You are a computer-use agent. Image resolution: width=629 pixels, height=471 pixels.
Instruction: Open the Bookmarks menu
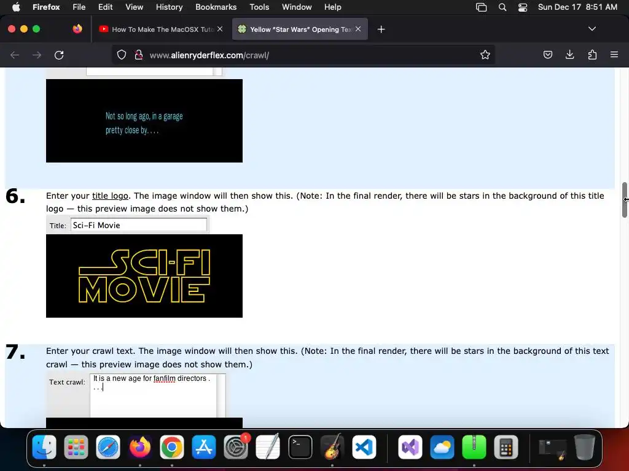(x=216, y=7)
